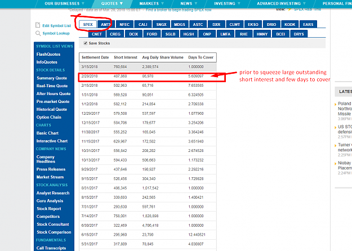Select the FORD symbol tab
The width and height of the screenshot is (352, 251).
pyautogui.click(x=152, y=34)
